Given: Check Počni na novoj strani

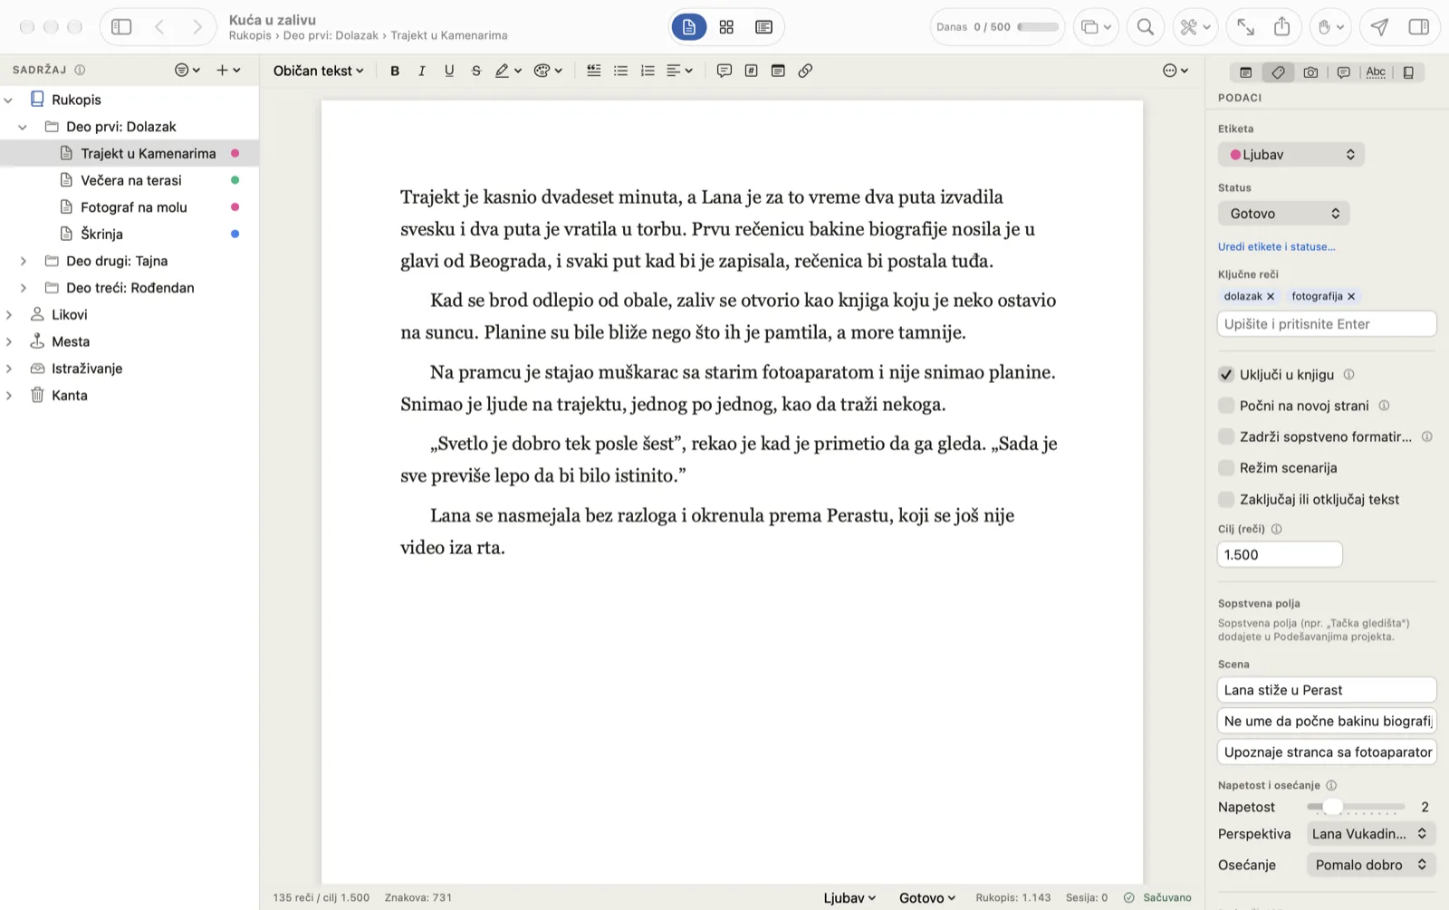Looking at the screenshot, I should [x=1226, y=406].
